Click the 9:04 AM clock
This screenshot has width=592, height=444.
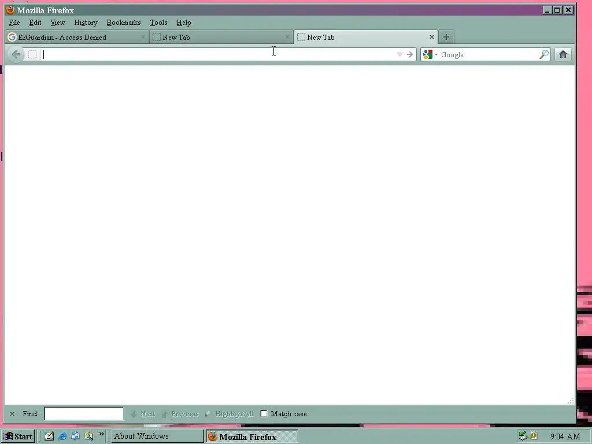point(565,436)
